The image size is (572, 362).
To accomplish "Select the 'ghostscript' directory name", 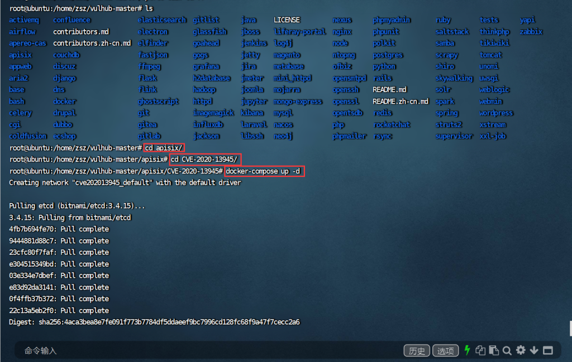I will tap(158, 102).
